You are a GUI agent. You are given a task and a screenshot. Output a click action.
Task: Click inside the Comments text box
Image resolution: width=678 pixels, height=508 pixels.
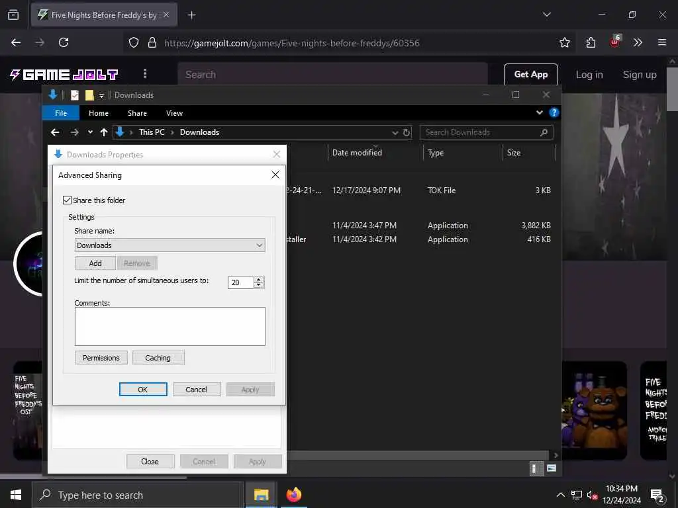(170, 326)
